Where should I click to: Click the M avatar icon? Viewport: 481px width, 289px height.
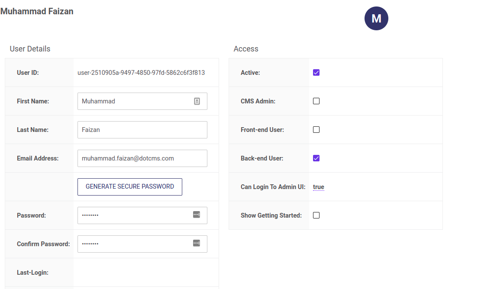click(376, 18)
